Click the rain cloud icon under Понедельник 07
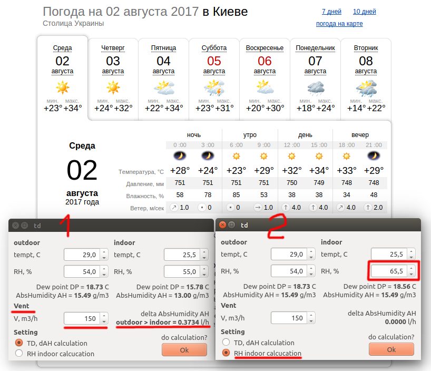Viewport: 431px width, 371px height. [x=315, y=88]
